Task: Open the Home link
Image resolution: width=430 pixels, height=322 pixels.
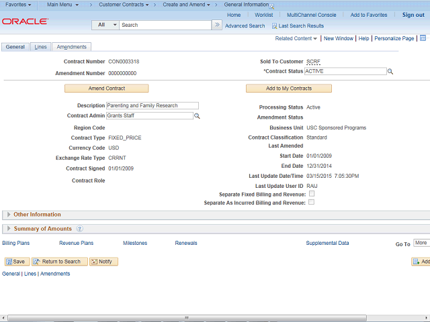Action: click(x=234, y=15)
